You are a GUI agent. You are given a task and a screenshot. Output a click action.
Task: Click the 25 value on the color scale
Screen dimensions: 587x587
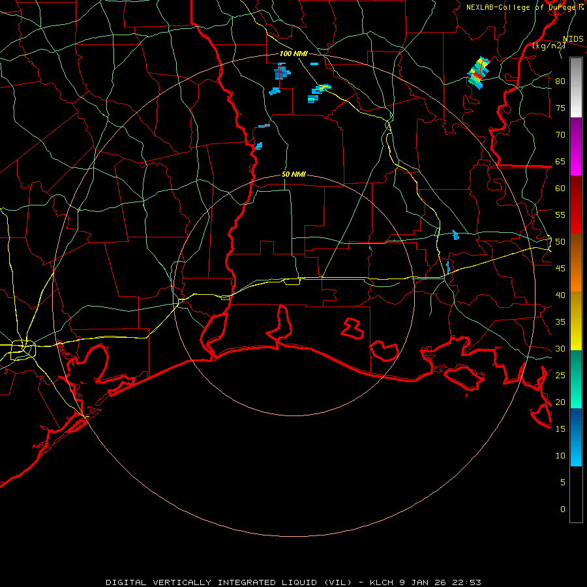[x=560, y=376]
